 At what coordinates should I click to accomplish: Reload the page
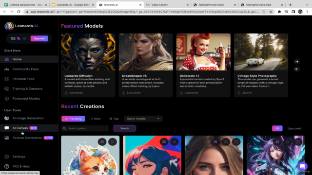pos(19,12)
